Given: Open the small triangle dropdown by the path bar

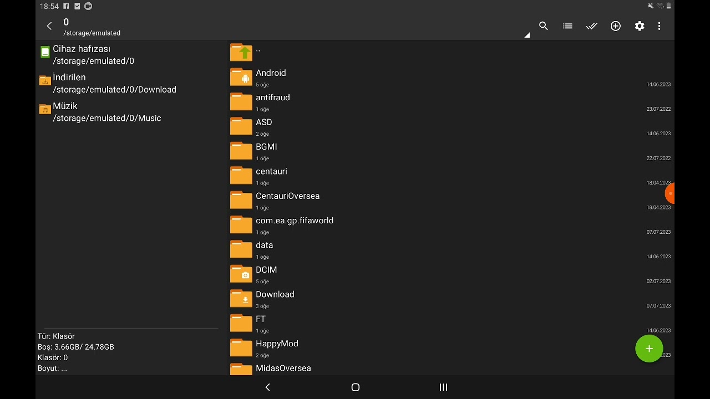Looking at the screenshot, I should click(x=527, y=35).
